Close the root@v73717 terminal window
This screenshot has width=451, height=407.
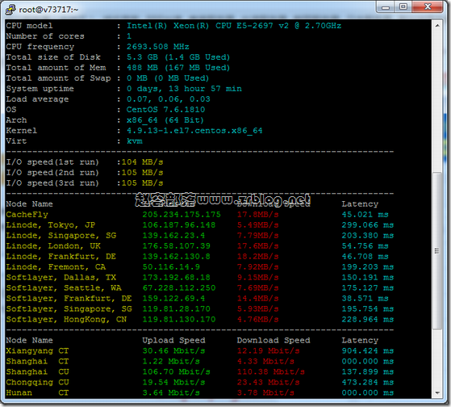[428, 7]
